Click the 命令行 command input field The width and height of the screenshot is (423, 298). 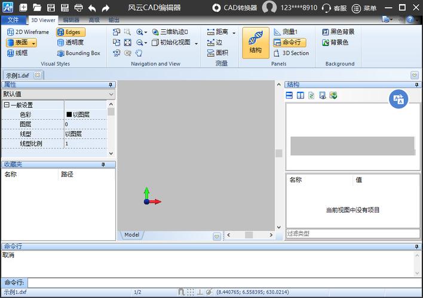[x=225, y=283]
